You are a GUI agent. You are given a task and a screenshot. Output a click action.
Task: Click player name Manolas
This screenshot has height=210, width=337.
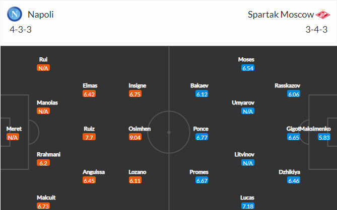[x=47, y=102]
